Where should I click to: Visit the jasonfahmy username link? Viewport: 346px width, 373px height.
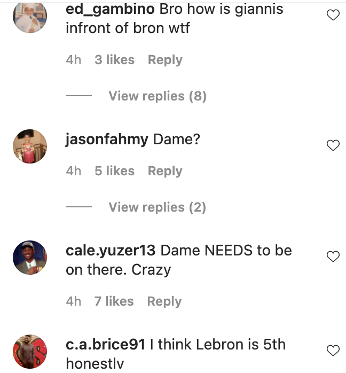pyautogui.click(x=107, y=139)
